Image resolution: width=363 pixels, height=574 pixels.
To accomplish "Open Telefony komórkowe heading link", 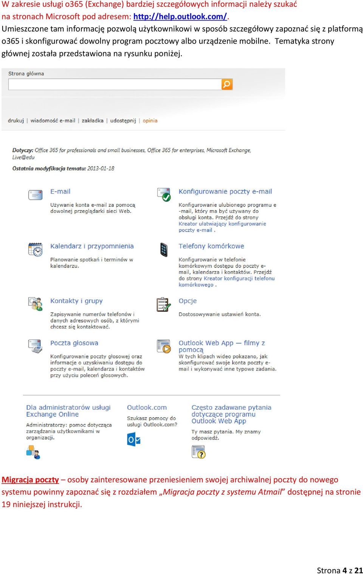I will click(x=211, y=246).
